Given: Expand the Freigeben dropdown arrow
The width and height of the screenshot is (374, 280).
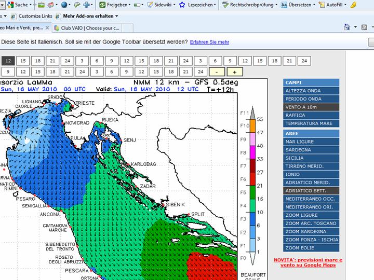Looking at the screenshot, I should click(x=129, y=5).
